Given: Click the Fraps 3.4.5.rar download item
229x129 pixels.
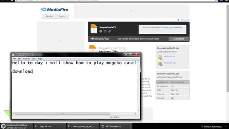Looking at the screenshot, I should pos(50,126).
